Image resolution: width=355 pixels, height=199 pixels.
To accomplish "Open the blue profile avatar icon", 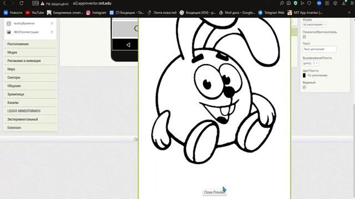I will point(319,3).
